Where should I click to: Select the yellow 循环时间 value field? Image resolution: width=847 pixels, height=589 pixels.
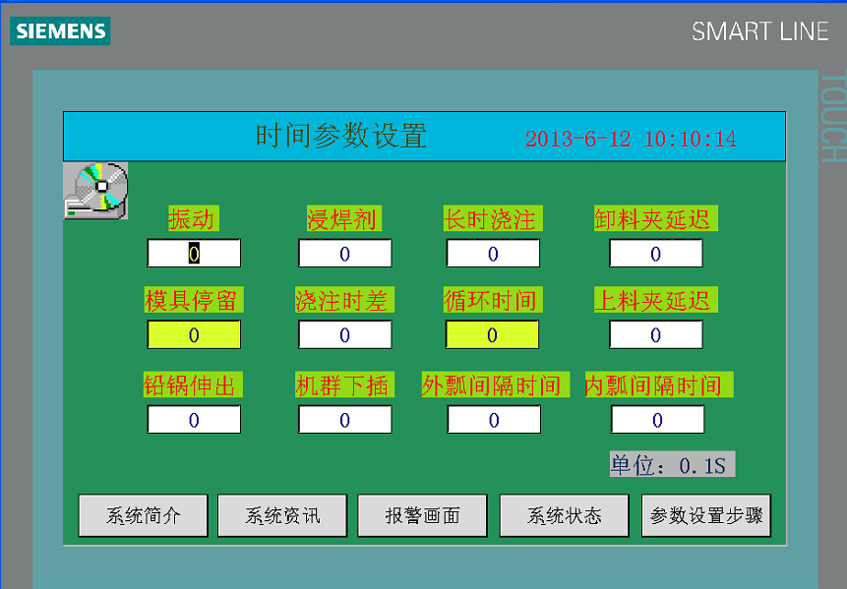click(492, 334)
